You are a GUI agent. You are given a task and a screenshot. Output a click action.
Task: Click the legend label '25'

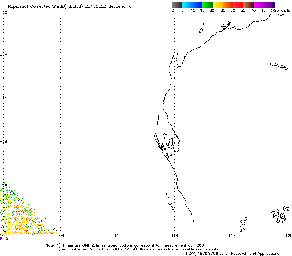[x=223, y=11]
